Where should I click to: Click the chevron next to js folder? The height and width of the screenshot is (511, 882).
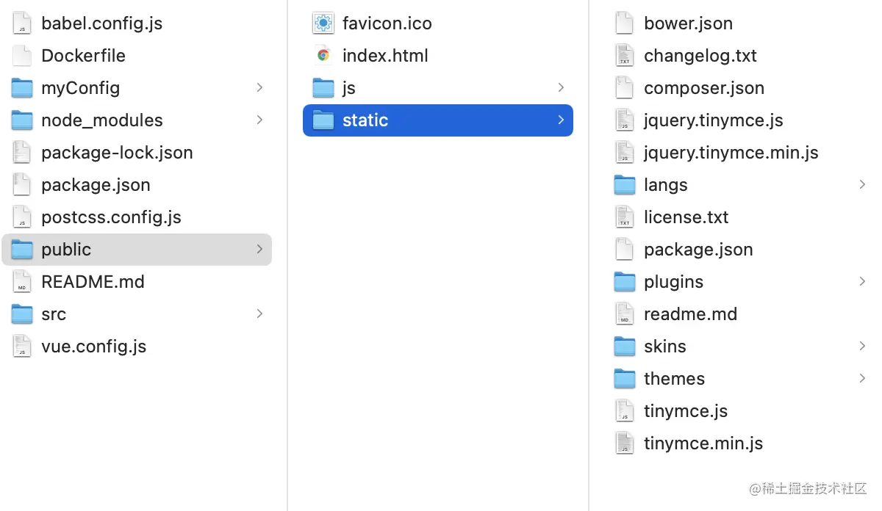(x=561, y=88)
